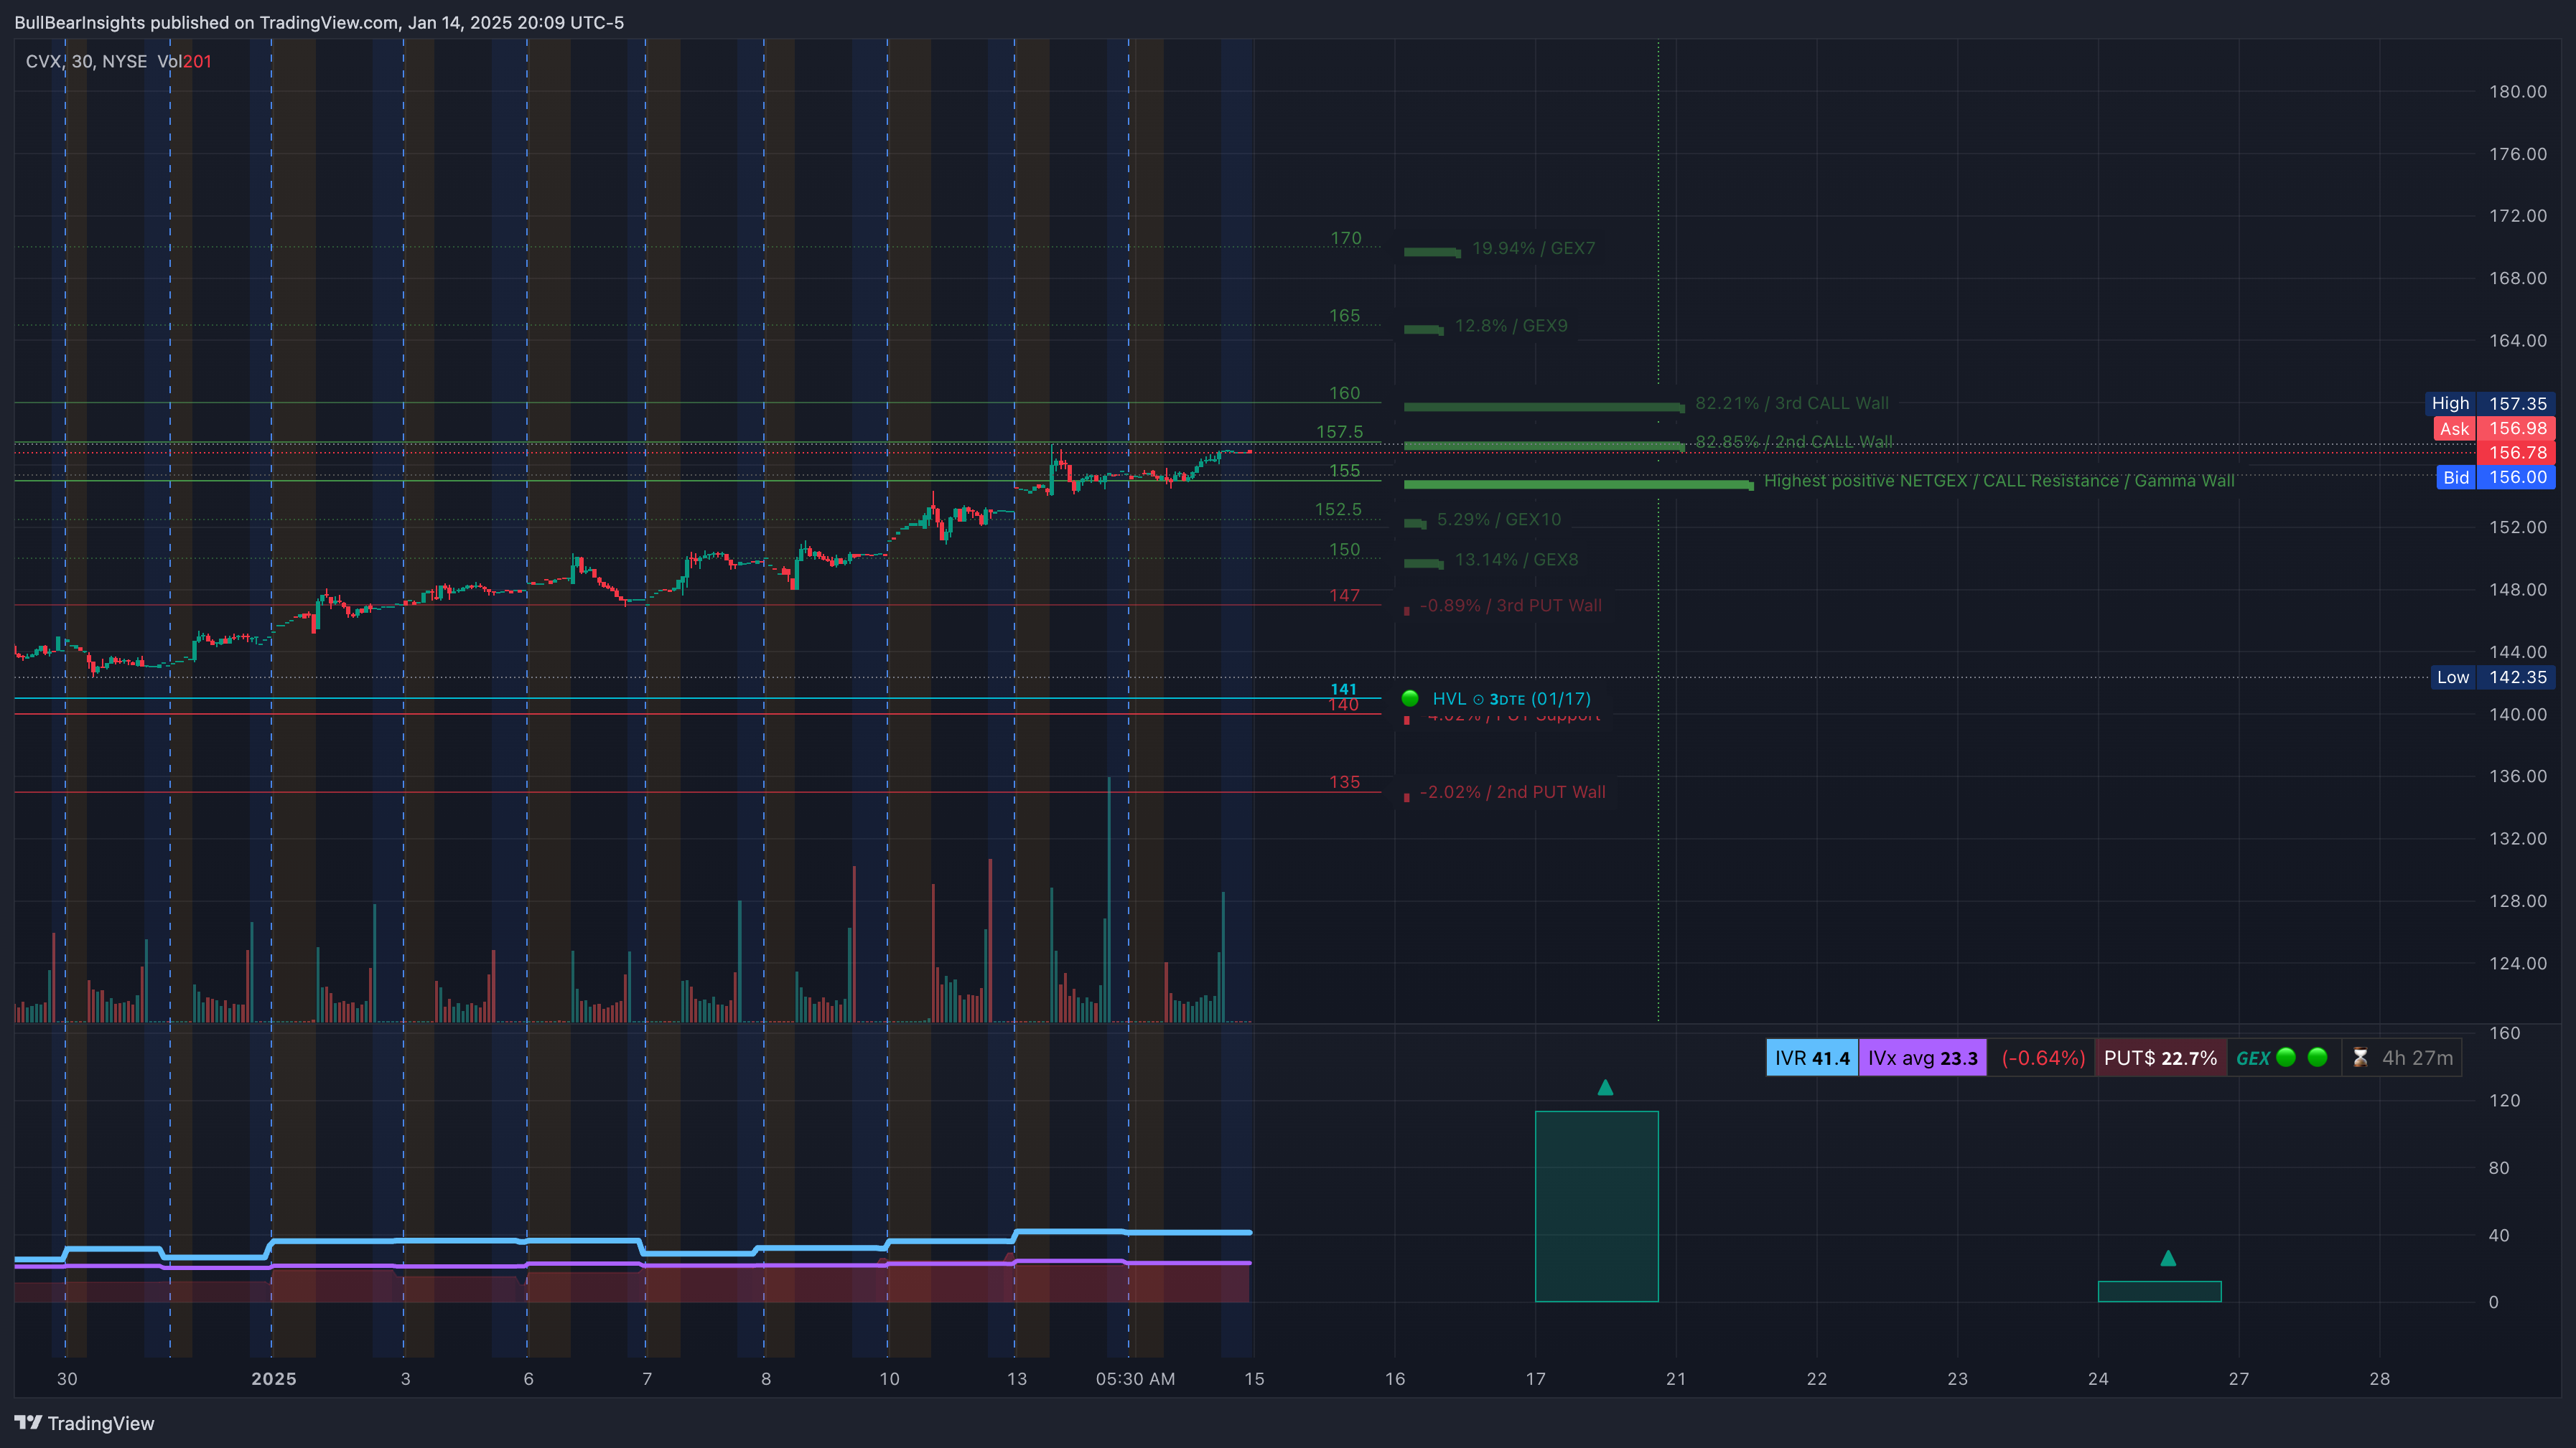Viewport: 2576px width, 1448px height.
Task: Click the 152.5 strike level label
Action: tap(1338, 509)
